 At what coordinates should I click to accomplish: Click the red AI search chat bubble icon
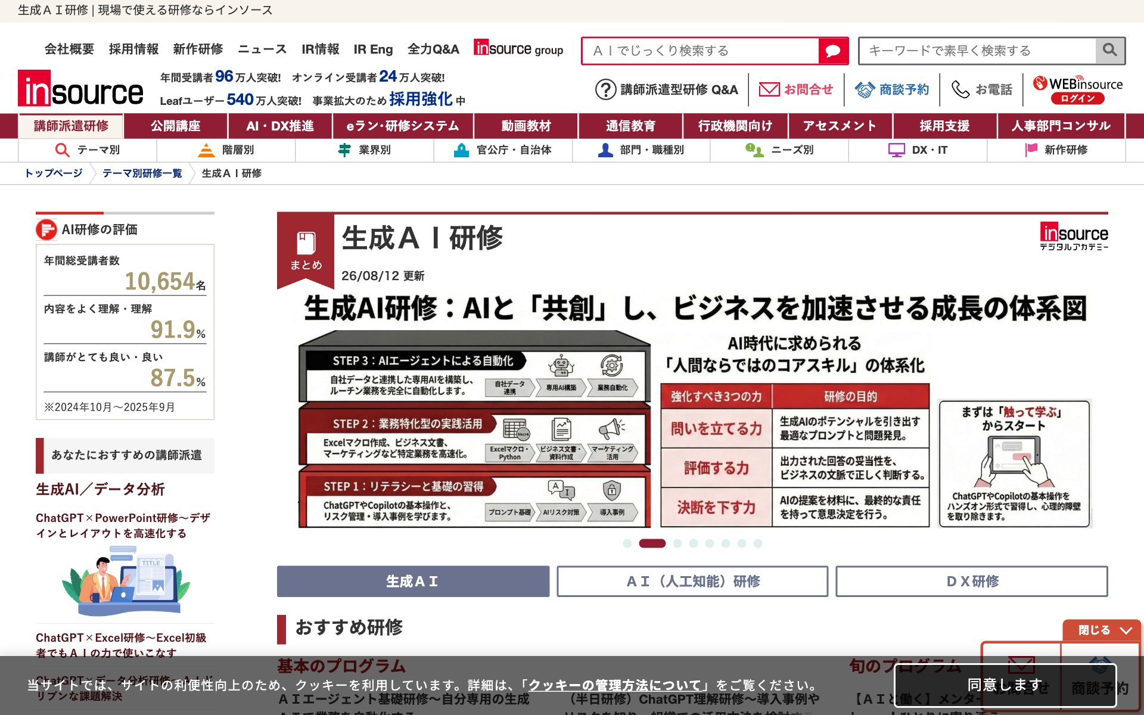833,51
